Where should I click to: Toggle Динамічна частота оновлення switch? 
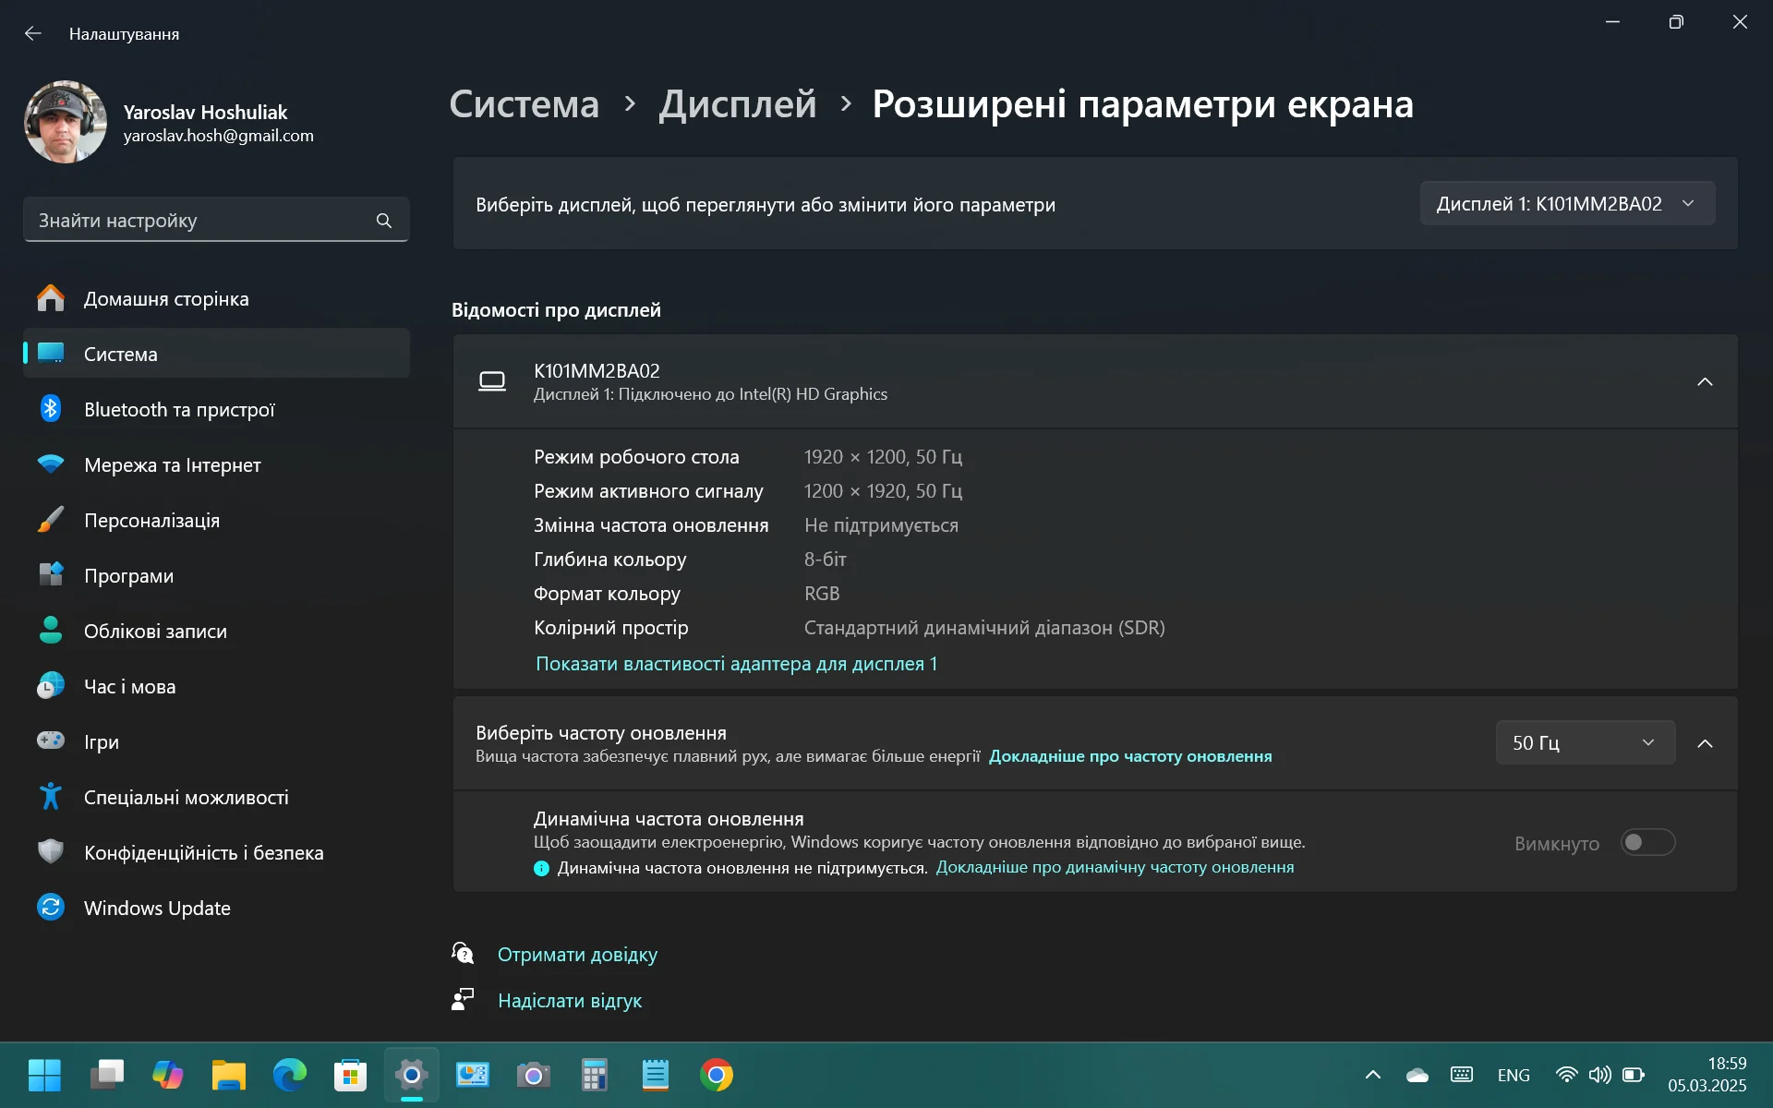click(1647, 842)
